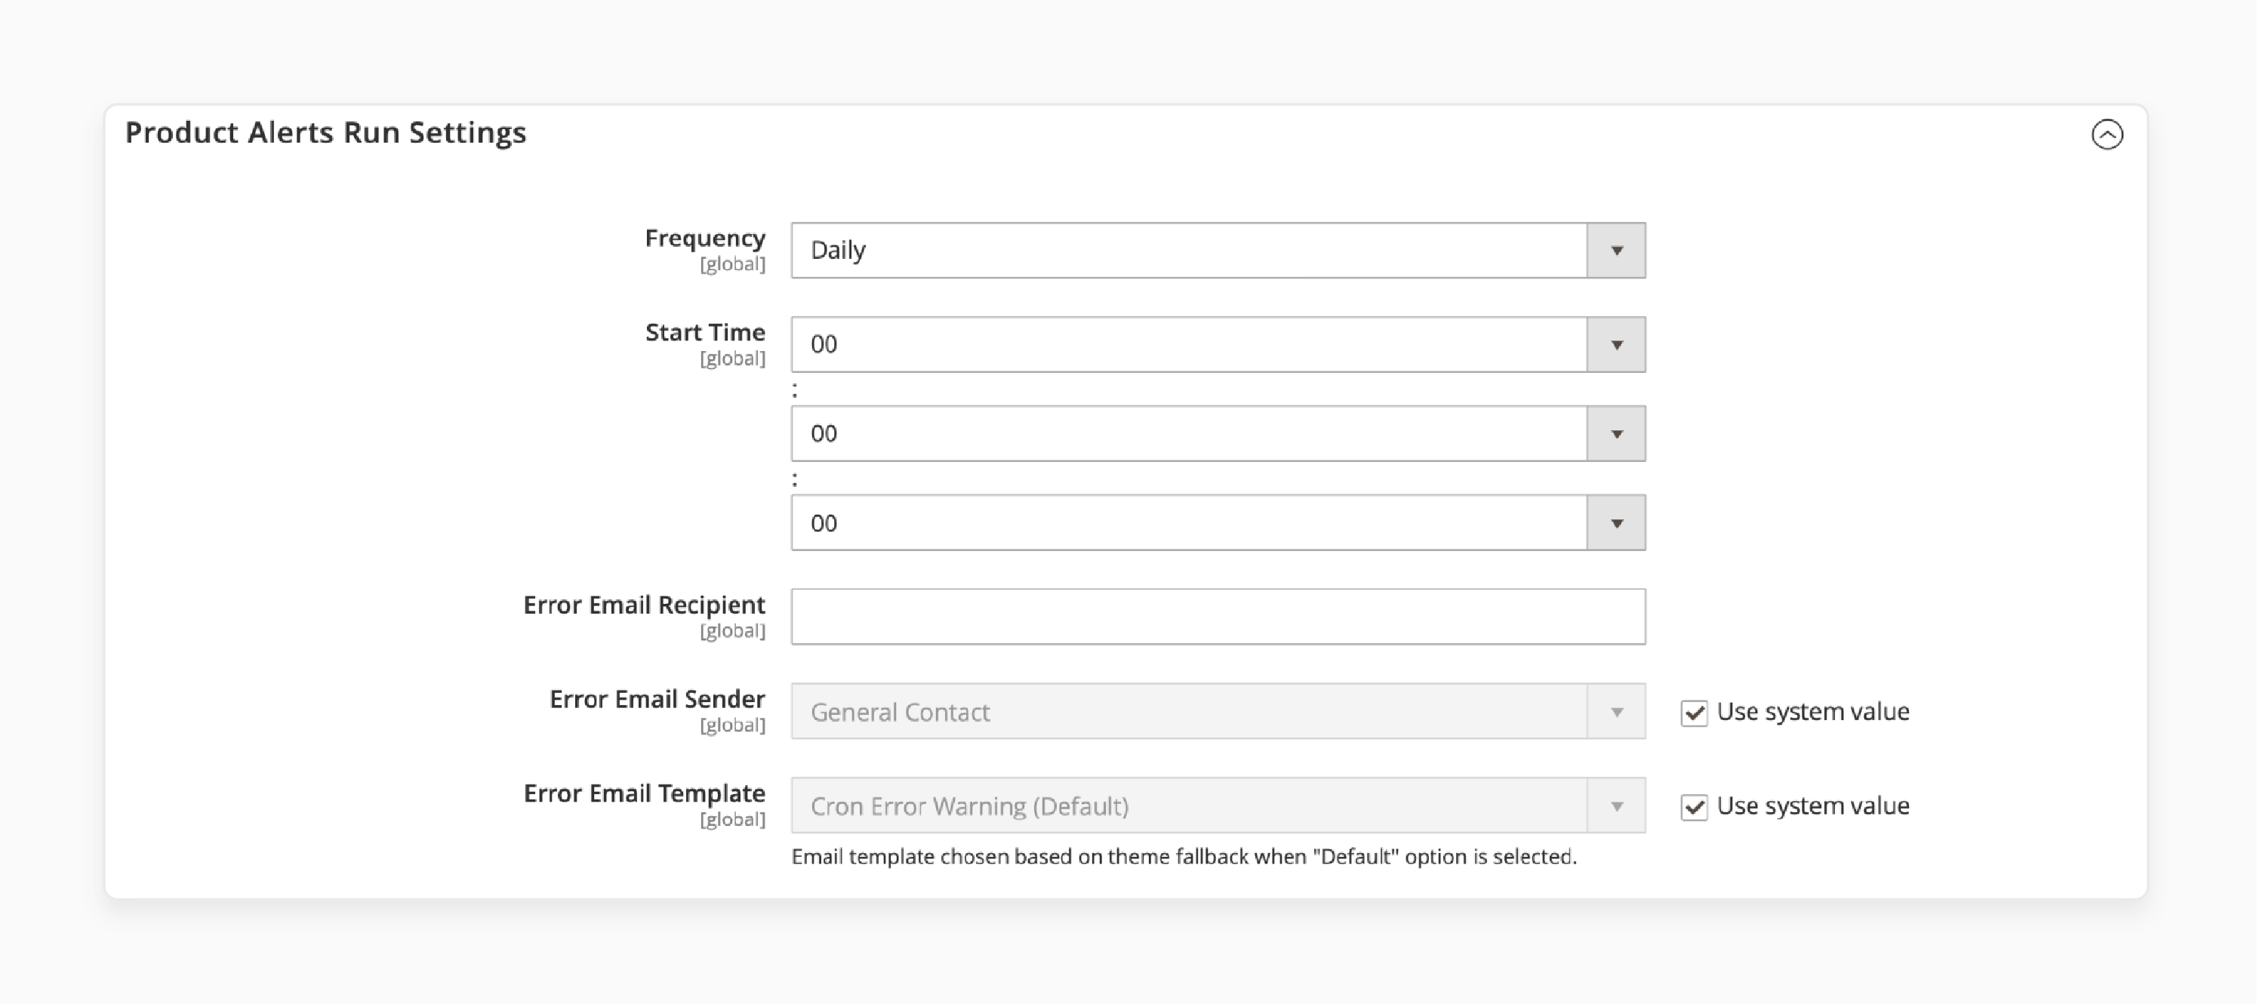Click the Error Email Recipient label

click(x=644, y=605)
